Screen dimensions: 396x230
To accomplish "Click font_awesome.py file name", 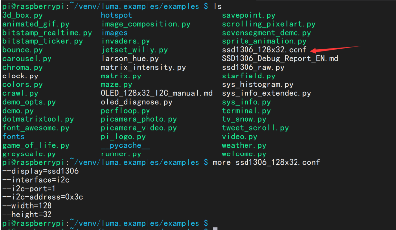I will point(36,128).
